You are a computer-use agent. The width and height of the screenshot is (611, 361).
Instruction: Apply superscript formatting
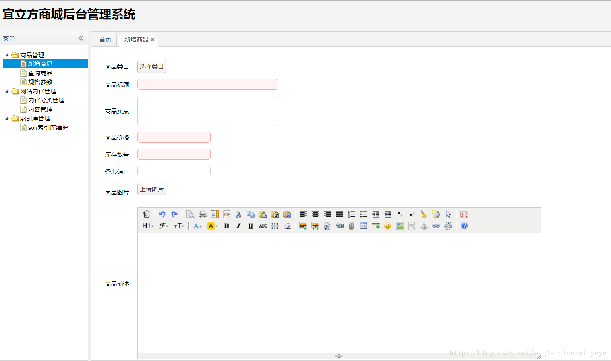click(x=412, y=214)
